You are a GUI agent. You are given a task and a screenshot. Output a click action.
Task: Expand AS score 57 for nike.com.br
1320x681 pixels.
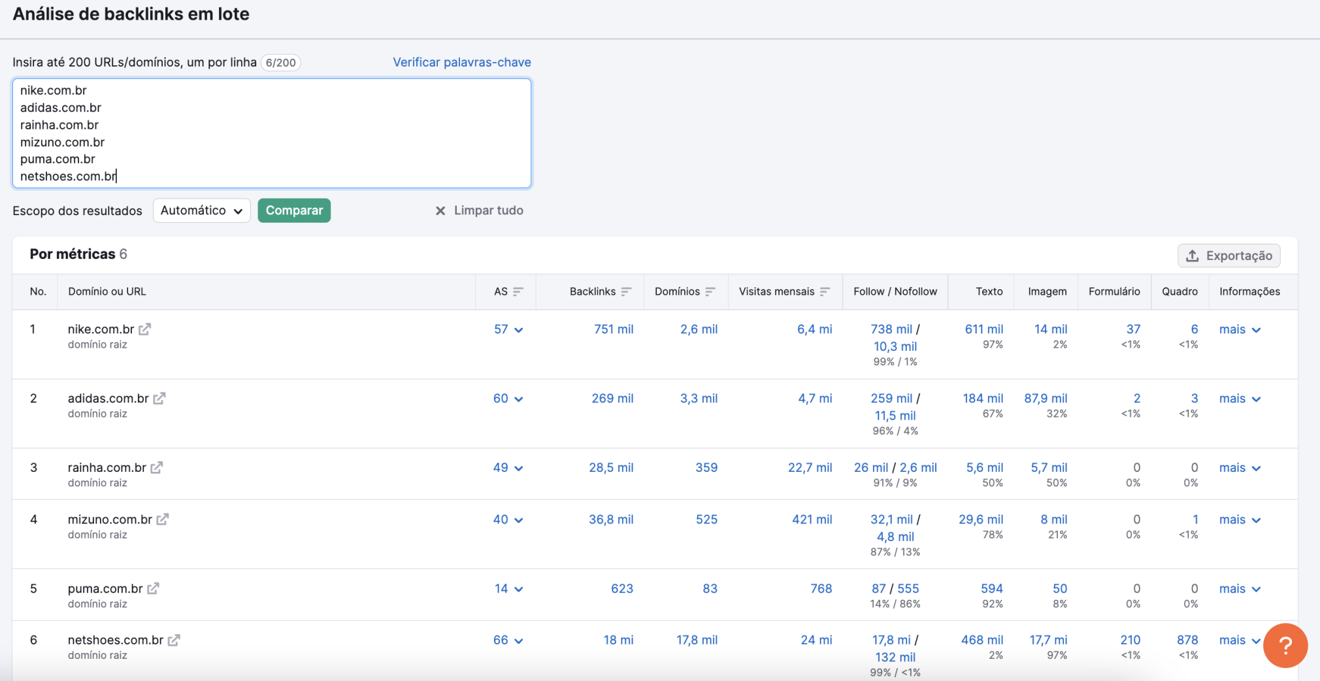tap(508, 329)
